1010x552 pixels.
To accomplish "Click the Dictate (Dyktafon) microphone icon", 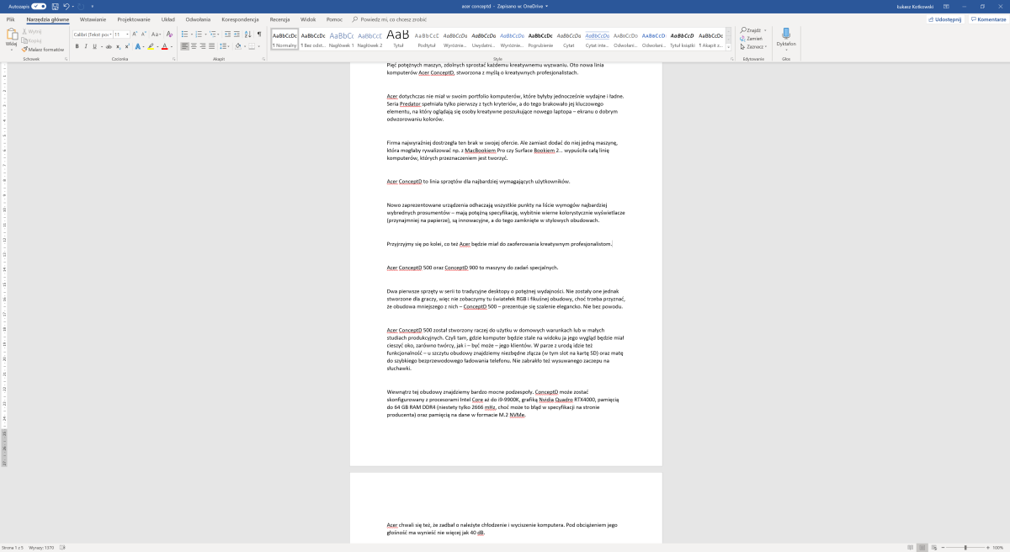I will [786, 34].
